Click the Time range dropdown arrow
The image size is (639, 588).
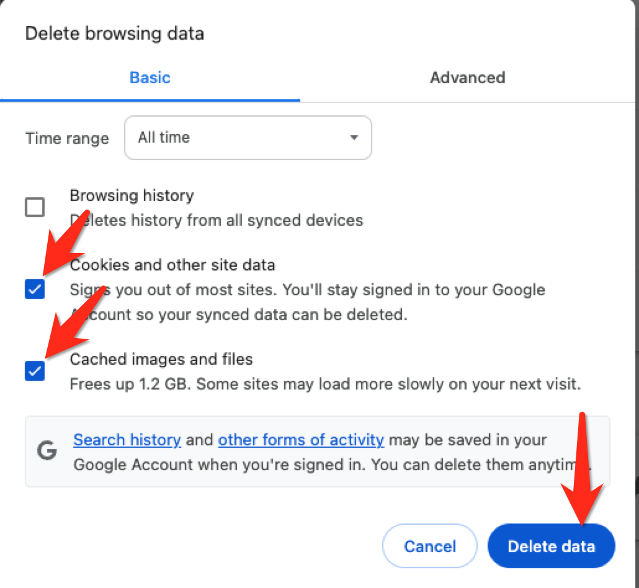tap(354, 138)
